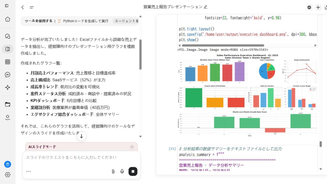Collapse the AIスライドモード panel chevron
This screenshot has width=327, height=184.
[132, 147]
